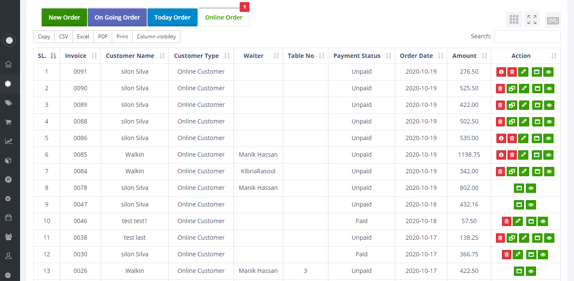Open the shopping cart sidebar icon
574x281 pixels.
(8, 122)
